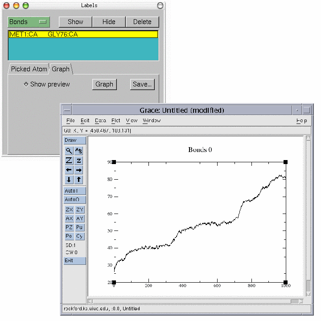Image resolution: width=321 pixels, height=321 pixels.
Task: Click the small z zoom-out icon
Action: [x=79, y=160]
